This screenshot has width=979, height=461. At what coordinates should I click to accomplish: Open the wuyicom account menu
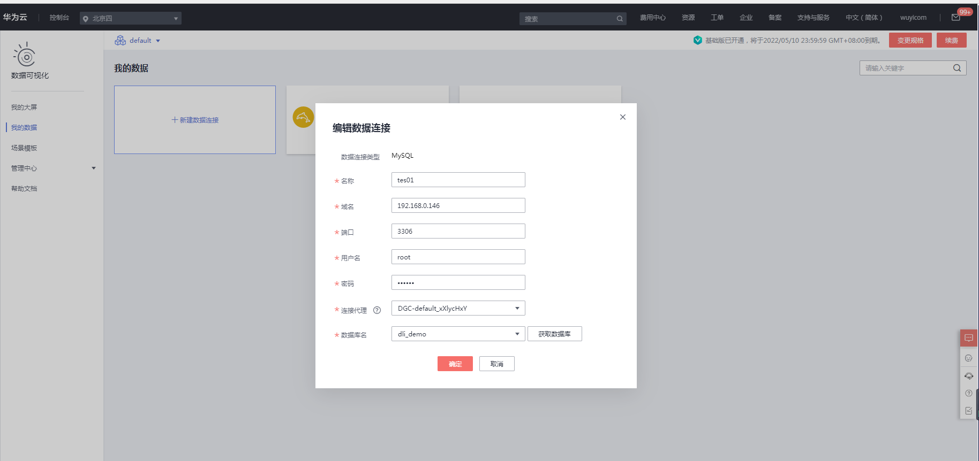[913, 18]
